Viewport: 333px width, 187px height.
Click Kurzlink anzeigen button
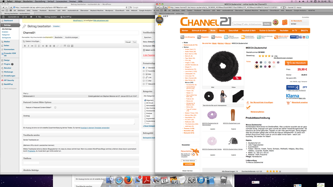[71, 37]
